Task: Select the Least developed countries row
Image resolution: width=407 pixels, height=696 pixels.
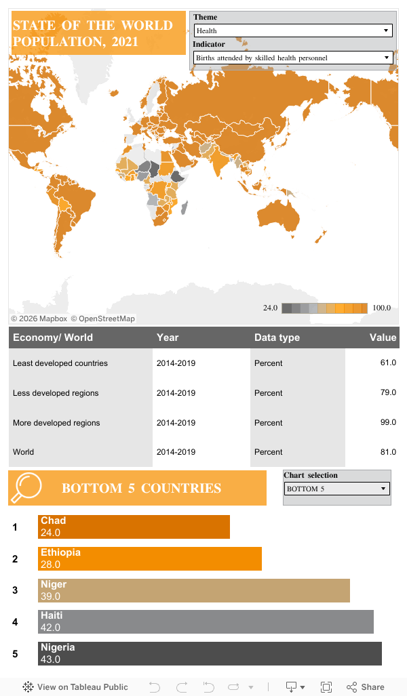Action: pyautogui.click(x=60, y=363)
